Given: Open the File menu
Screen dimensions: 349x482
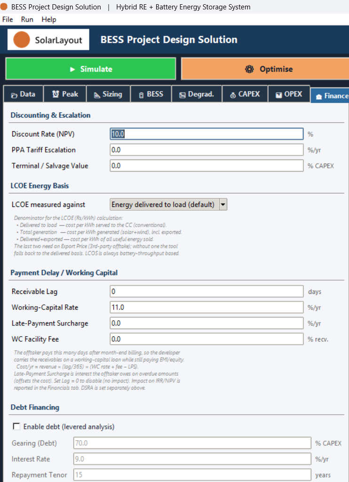Looking at the screenshot, I should click(8, 19).
